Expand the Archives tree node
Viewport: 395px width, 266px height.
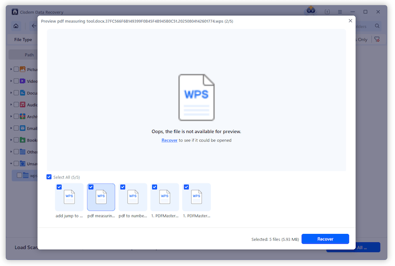11,116
